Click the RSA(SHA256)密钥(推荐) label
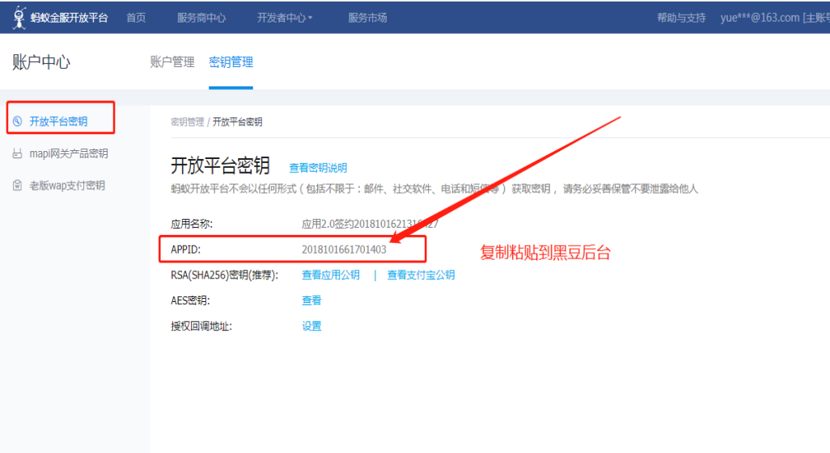This screenshot has width=830, height=453. point(224,275)
